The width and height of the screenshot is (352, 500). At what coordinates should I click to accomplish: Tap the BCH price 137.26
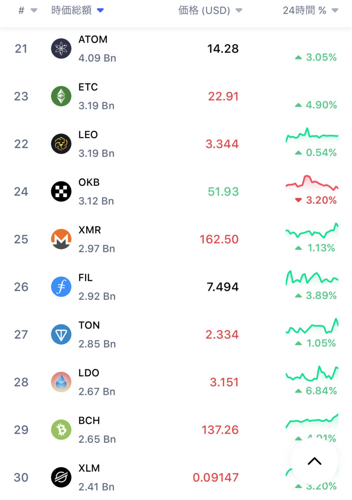pyautogui.click(x=220, y=430)
